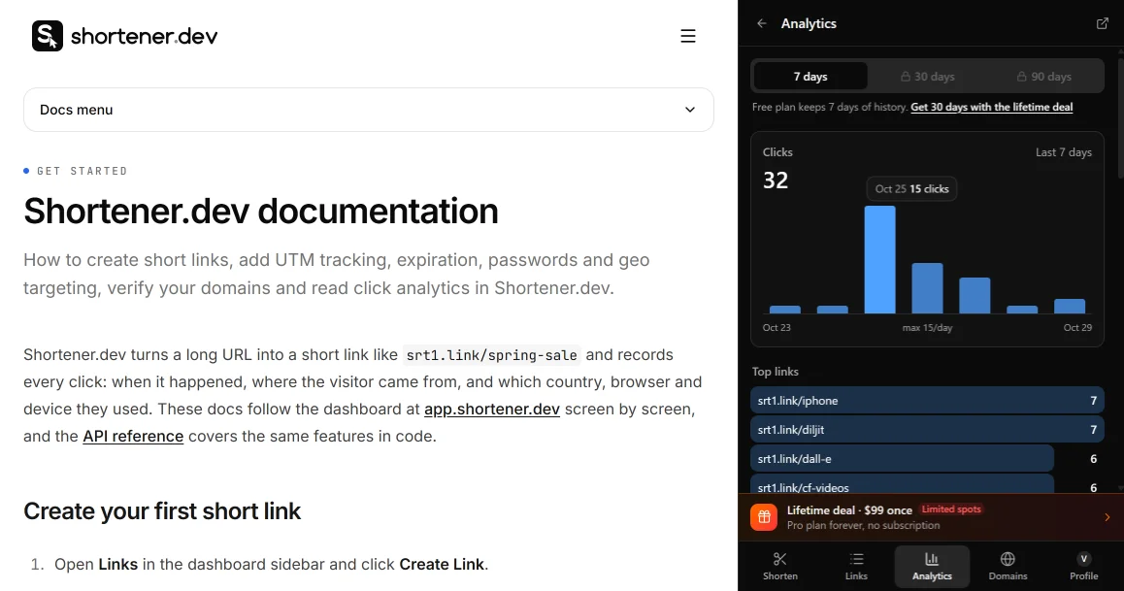Go to the Analytics bottom tab

click(x=932, y=566)
